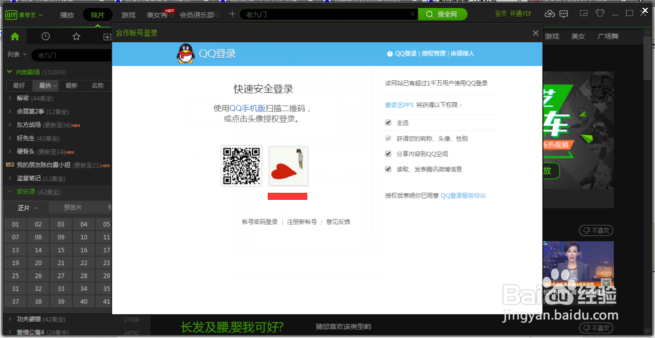Toggle the 全选 checkbox
Screen dimensions: 655x338
click(x=388, y=122)
